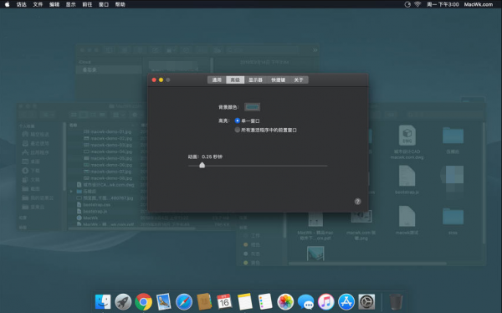Open the Apple menu
The height and width of the screenshot is (313, 502).
[7, 4]
